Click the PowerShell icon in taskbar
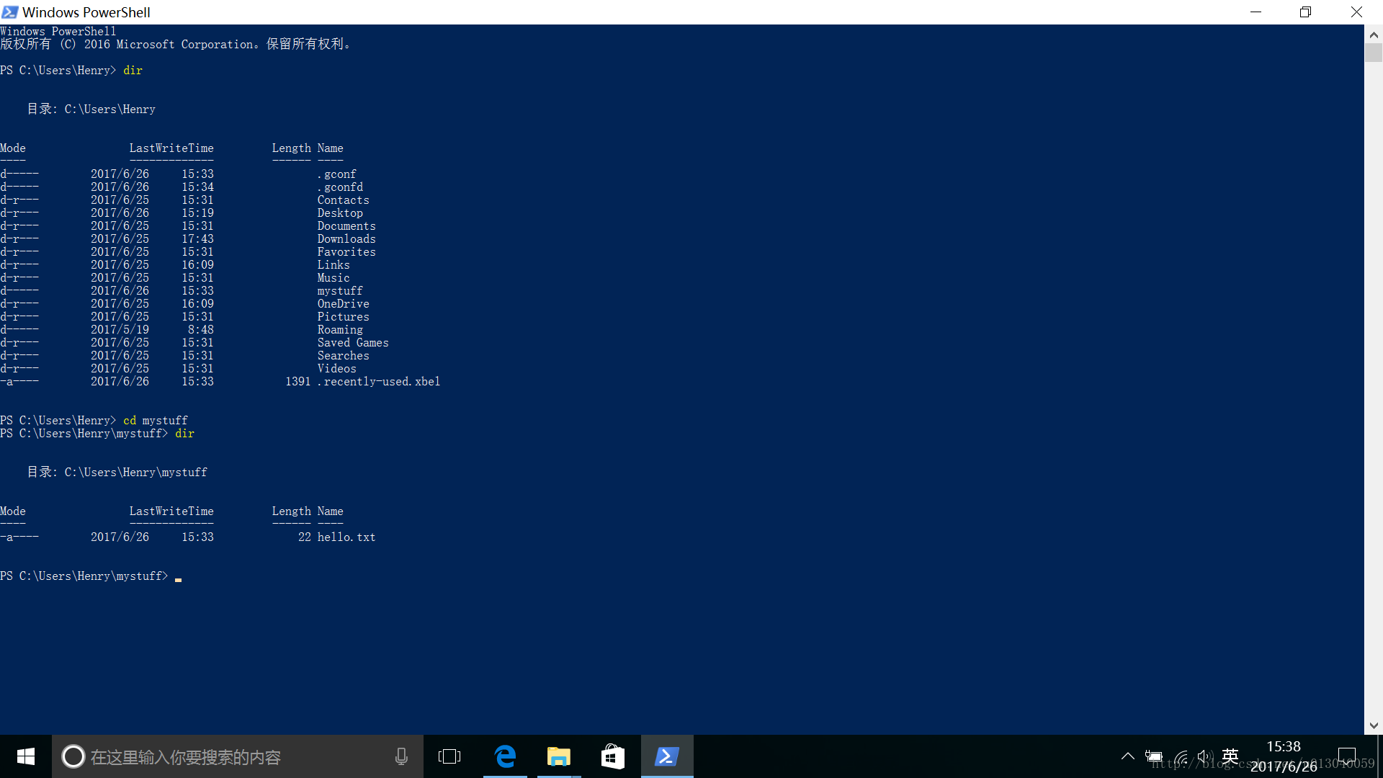 (x=667, y=756)
